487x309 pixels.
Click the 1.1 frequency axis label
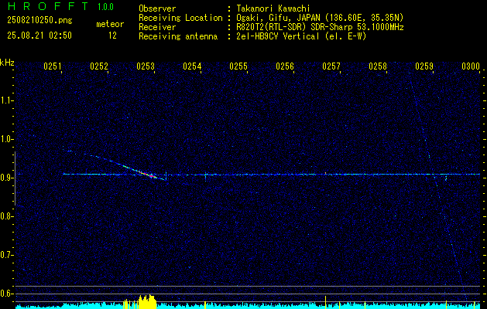(6, 100)
